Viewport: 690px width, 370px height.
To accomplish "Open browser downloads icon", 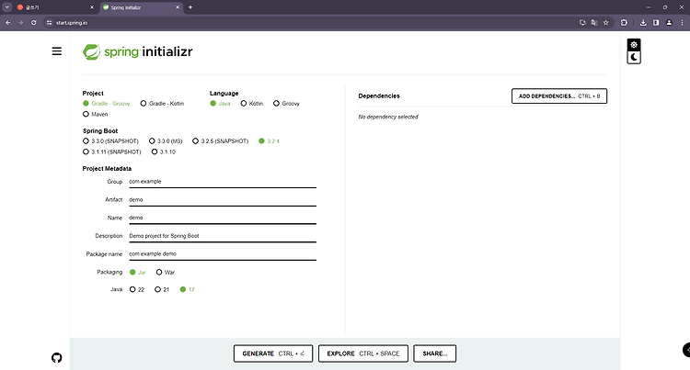I will (643, 22).
